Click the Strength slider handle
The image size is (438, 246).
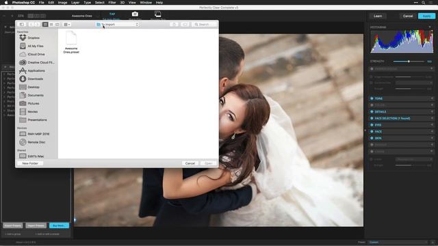[409, 61]
